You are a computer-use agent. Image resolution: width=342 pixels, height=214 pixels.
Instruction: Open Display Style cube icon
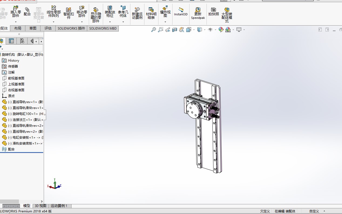point(199,30)
